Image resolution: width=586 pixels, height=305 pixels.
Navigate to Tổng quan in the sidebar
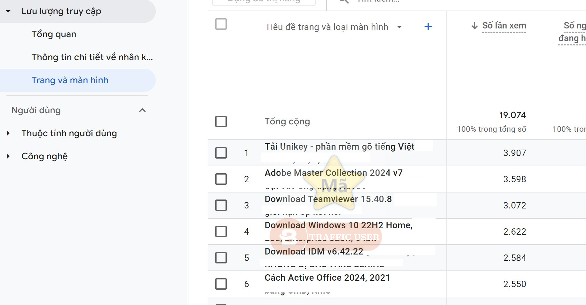click(x=54, y=34)
